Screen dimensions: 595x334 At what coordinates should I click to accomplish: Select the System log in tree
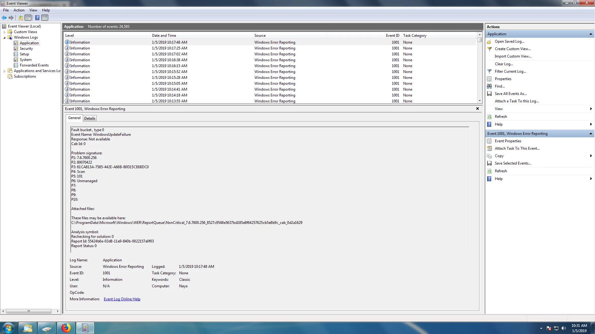click(x=25, y=60)
